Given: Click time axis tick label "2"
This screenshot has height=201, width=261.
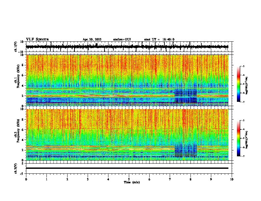Looking at the screenshot, I should (x=67, y=179).
